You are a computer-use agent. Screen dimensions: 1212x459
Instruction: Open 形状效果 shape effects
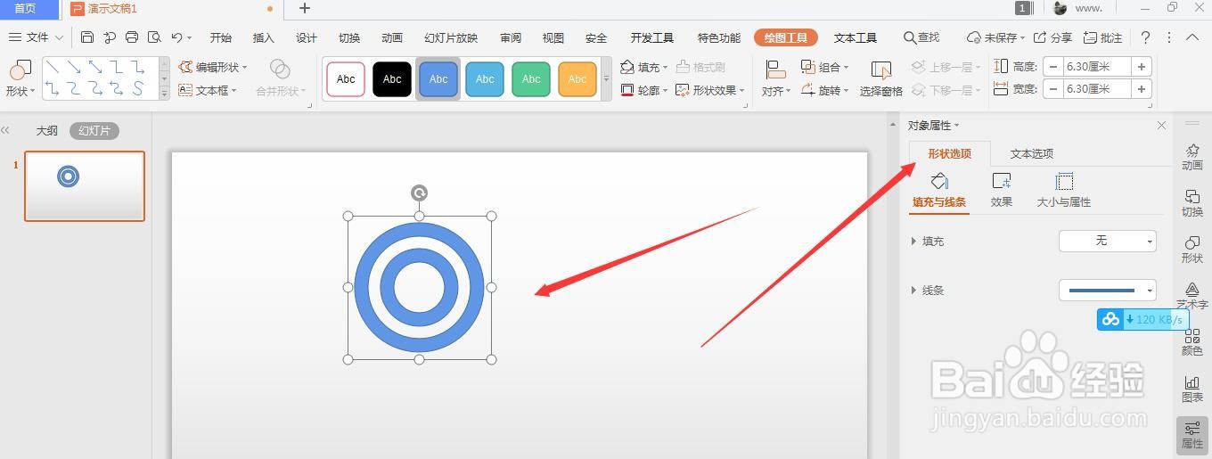709,90
